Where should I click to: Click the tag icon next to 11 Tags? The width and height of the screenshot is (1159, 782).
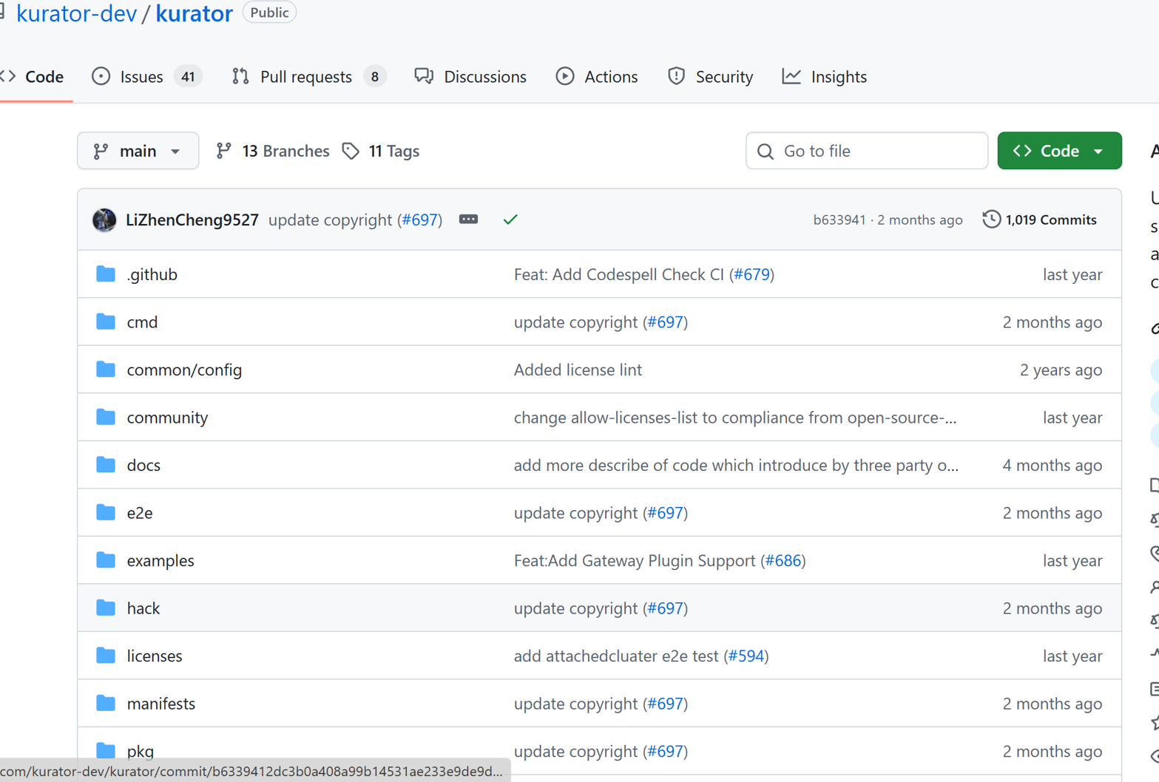click(x=351, y=151)
